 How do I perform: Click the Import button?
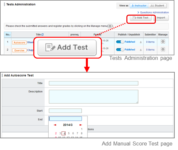tap(161, 18)
